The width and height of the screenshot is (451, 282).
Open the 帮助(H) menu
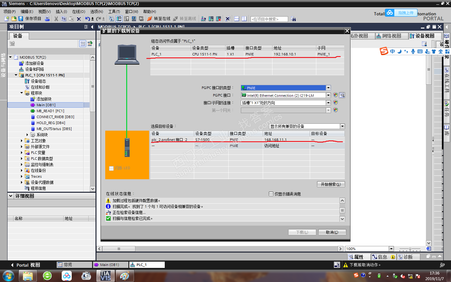pos(150,12)
